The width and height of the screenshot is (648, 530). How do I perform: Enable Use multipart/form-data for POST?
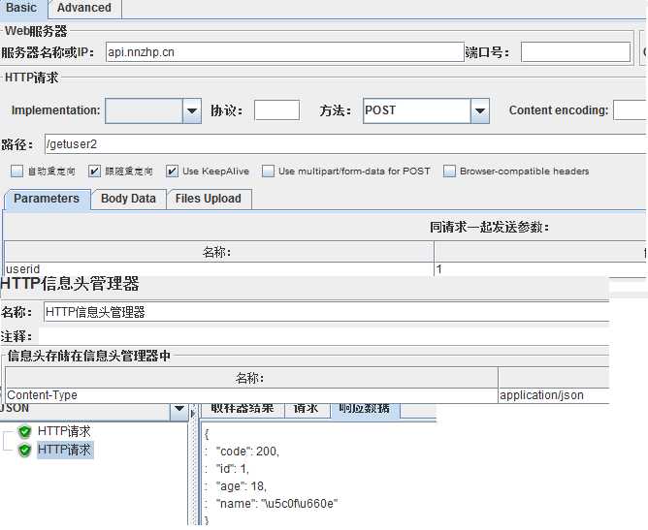(x=268, y=171)
